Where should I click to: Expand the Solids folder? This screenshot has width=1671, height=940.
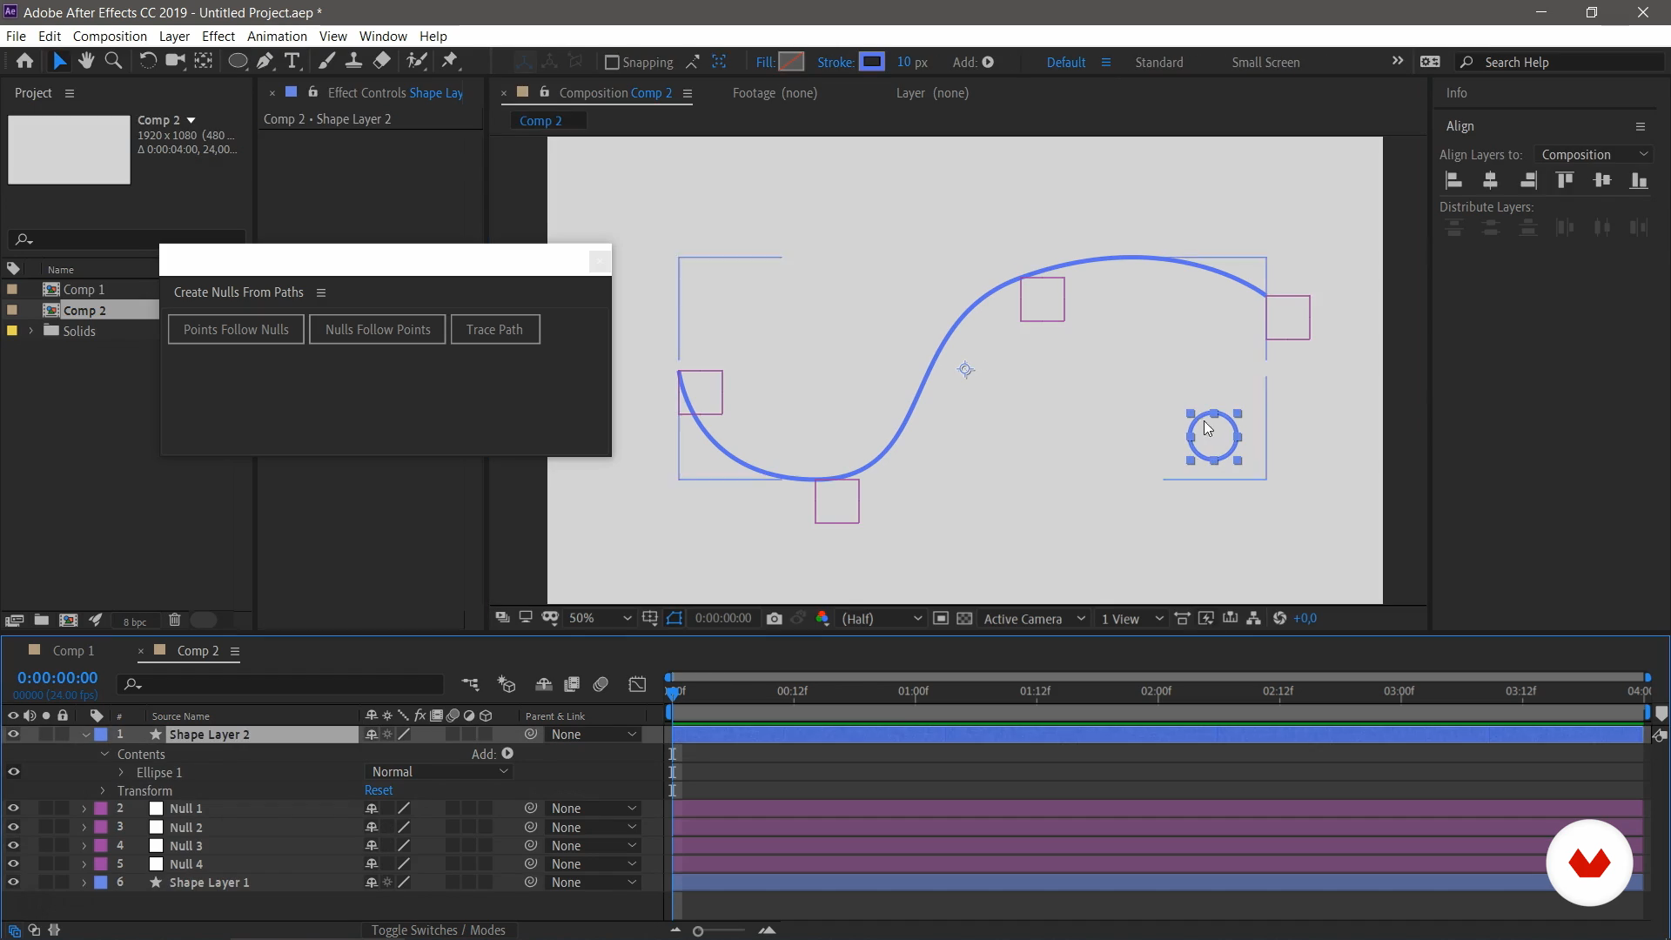[31, 331]
